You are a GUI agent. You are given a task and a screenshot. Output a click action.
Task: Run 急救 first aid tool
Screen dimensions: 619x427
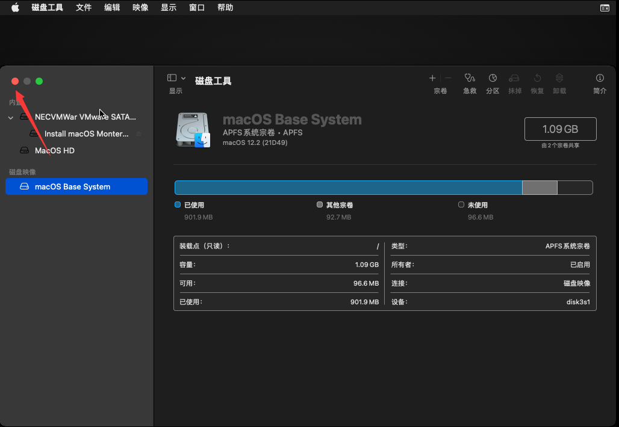[x=470, y=84]
